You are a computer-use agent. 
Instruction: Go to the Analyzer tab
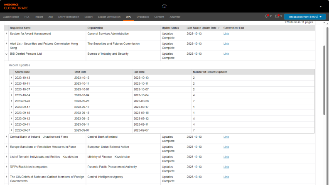[175, 17]
